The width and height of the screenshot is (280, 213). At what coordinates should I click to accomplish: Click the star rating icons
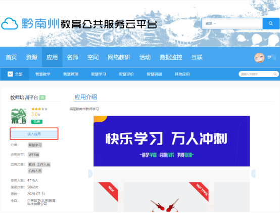(x=39, y=109)
